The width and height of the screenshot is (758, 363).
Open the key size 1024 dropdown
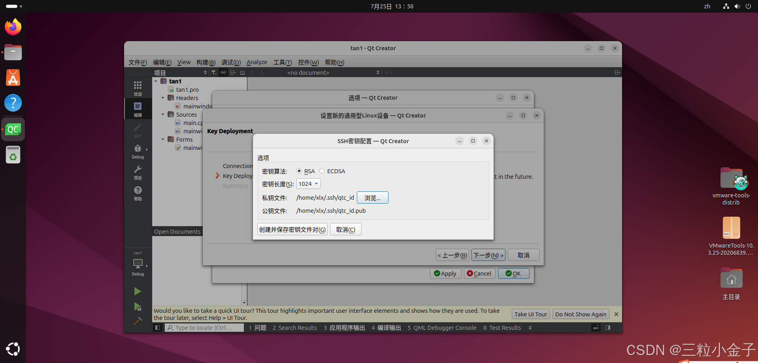[x=309, y=184]
